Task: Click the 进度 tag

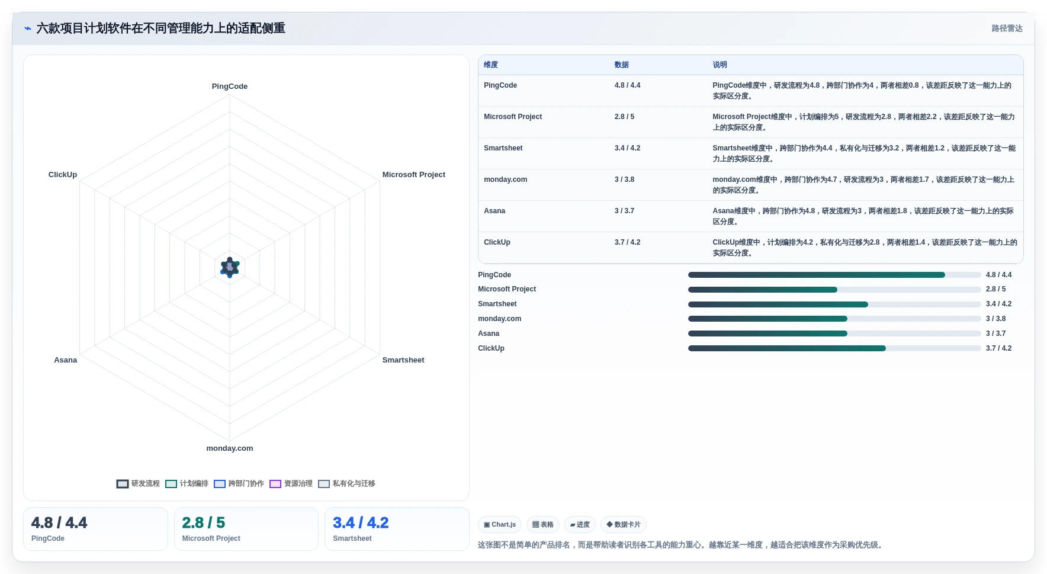Action: [580, 525]
